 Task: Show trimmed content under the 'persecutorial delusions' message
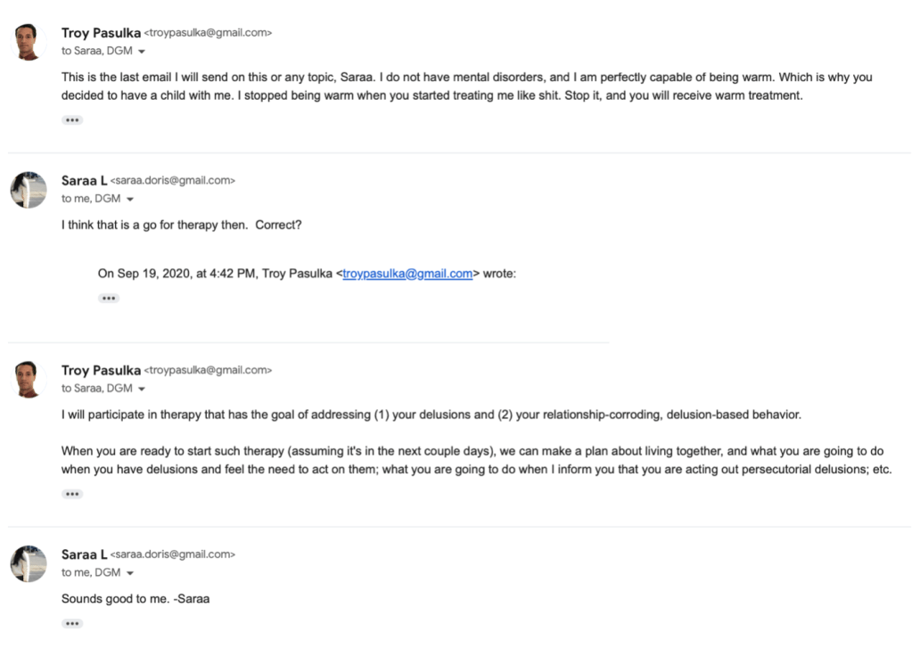[x=72, y=494]
